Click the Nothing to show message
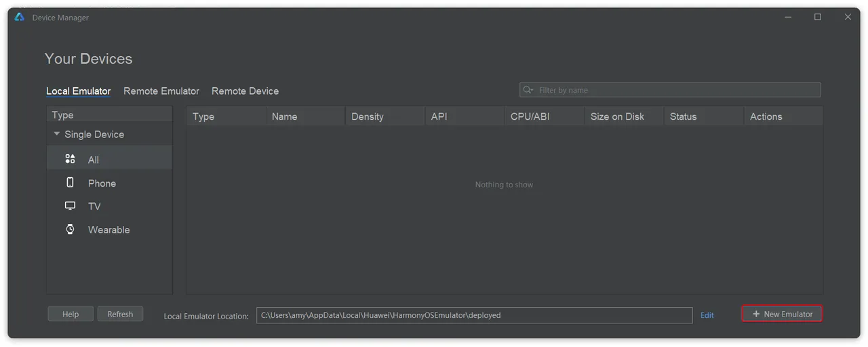 tap(504, 185)
